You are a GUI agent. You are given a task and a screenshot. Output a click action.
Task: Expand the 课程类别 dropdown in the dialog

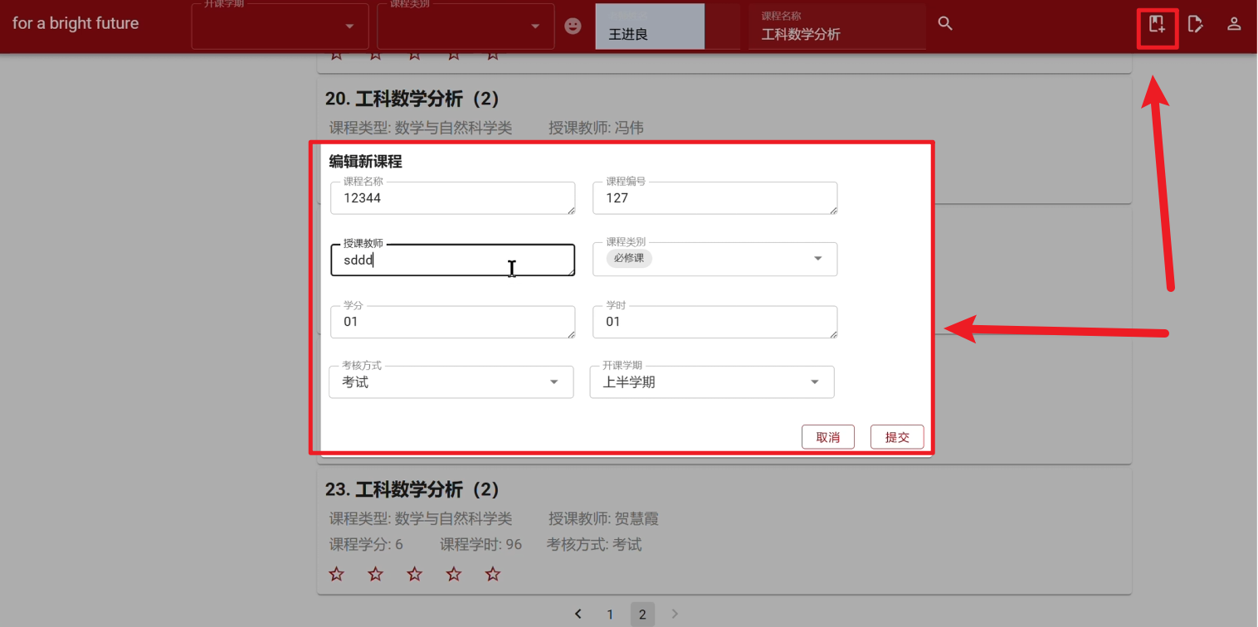click(816, 259)
